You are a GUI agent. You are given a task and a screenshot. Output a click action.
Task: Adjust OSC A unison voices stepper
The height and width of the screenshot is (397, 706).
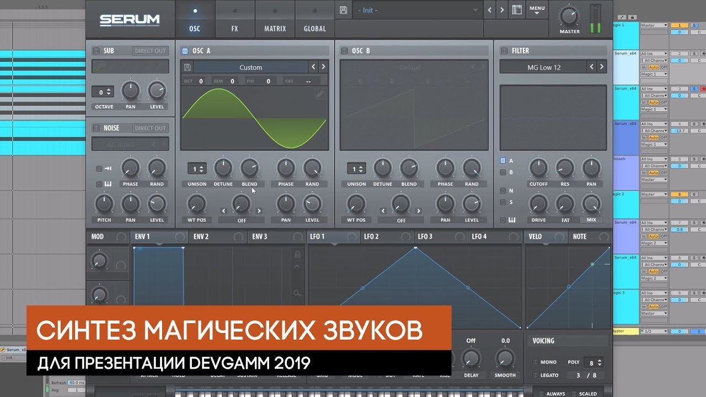click(197, 169)
